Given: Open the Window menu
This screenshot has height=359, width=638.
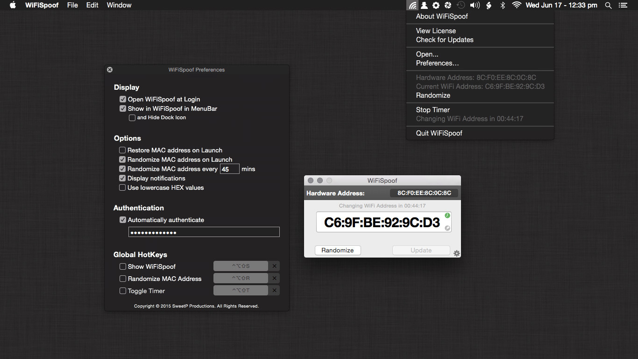Looking at the screenshot, I should (119, 5).
